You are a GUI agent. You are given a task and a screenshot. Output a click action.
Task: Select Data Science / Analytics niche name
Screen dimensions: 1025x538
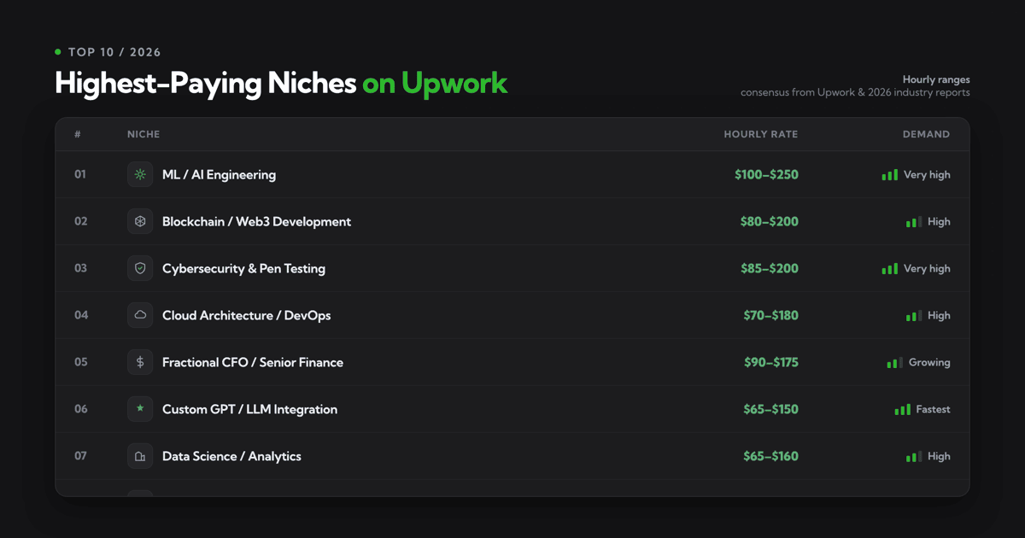(x=231, y=456)
